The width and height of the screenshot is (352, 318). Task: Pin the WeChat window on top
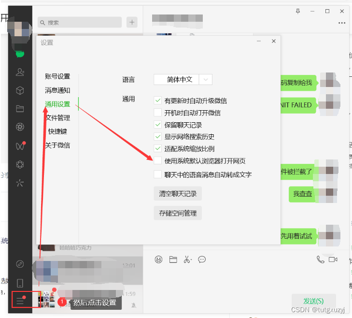pos(298,11)
